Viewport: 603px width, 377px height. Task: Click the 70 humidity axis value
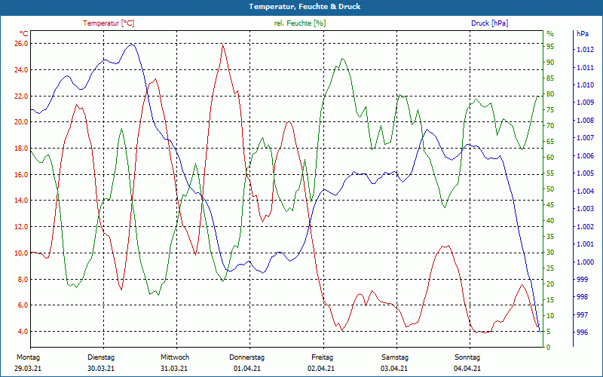pos(550,126)
